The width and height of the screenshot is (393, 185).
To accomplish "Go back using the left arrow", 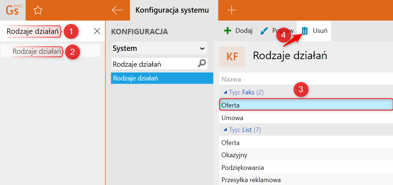I will coord(117,10).
